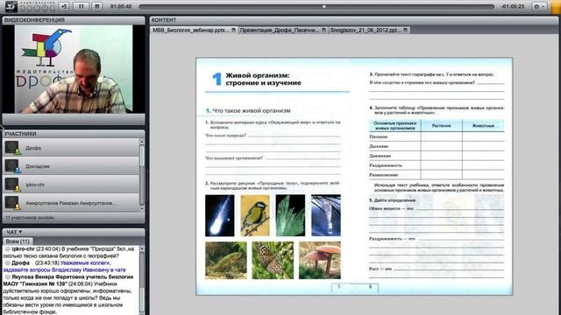Viewport: 561px width, 315px height.
Task: Click Дрофа chat message bubble icon
Action: pos(8,262)
